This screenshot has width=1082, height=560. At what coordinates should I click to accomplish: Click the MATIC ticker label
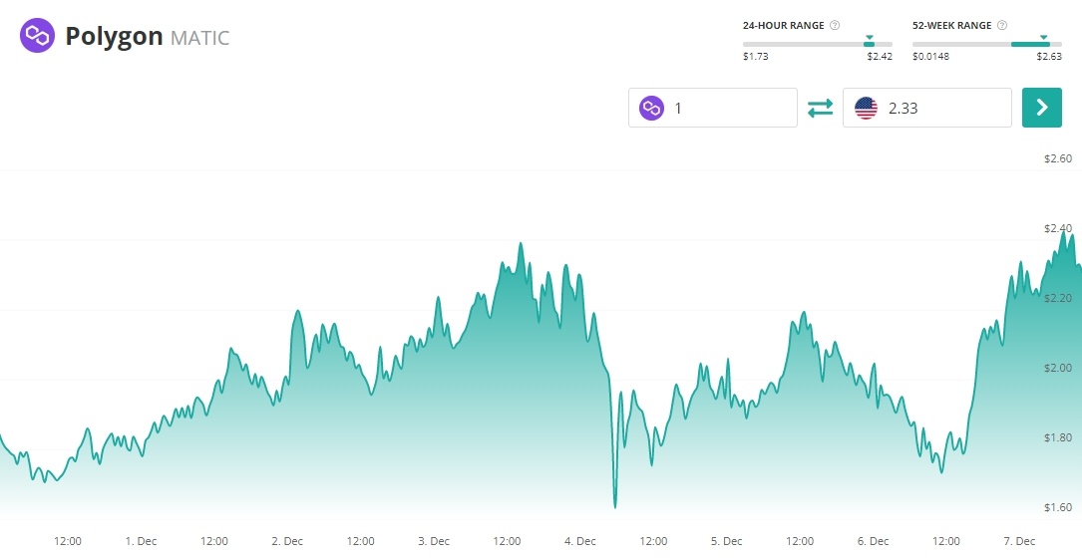199,39
